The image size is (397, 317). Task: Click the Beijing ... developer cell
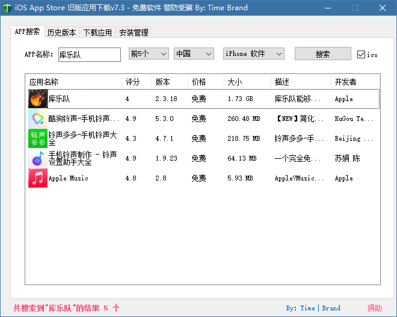(354, 138)
